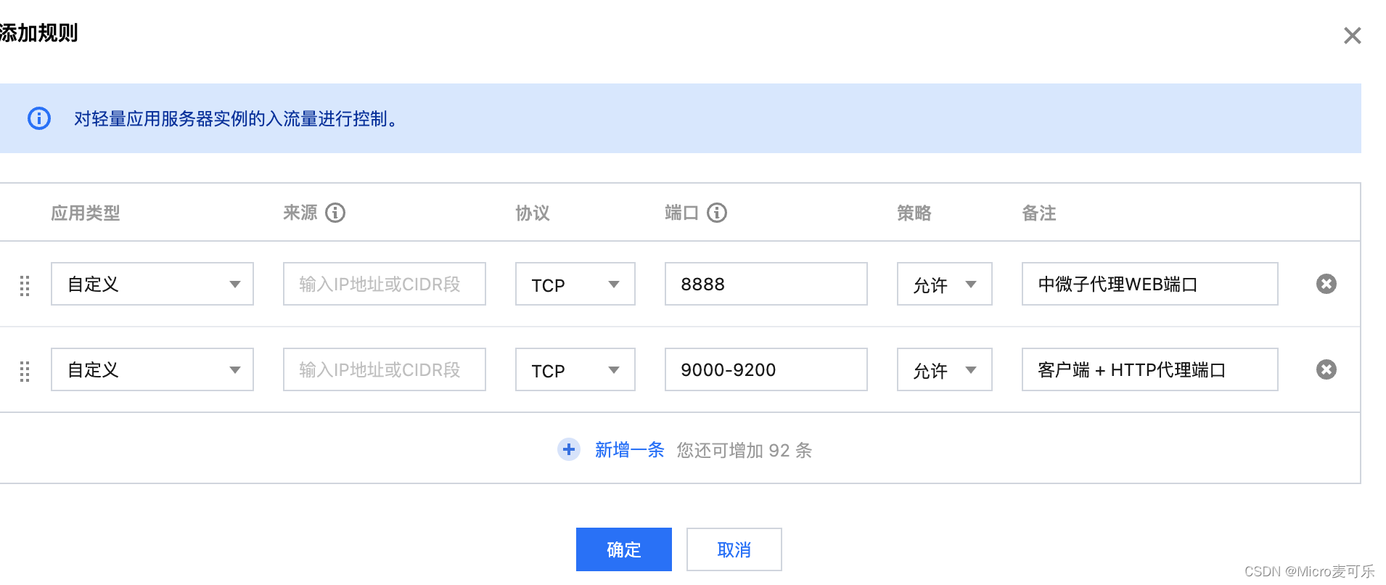The image size is (1386, 585).
Task: Delete the 9000-9200 port rule row
Action: pos(1326,369)
